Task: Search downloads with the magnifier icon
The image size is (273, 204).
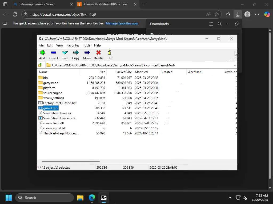Action: tap(220, 24)
